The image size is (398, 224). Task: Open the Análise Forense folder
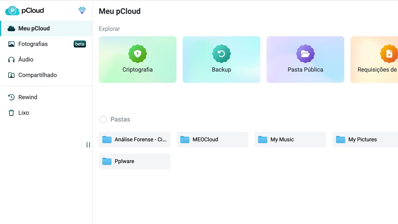point(134,140)
